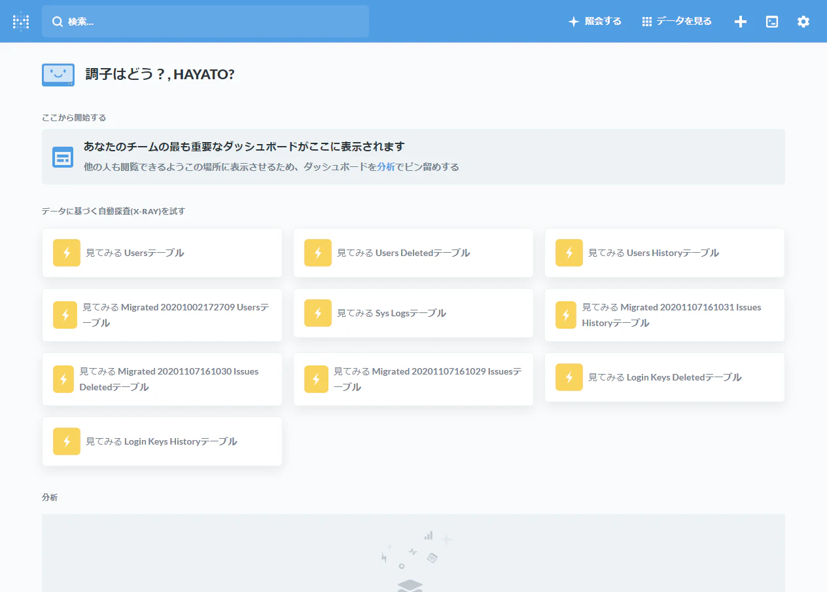This screenshot has width=827, height=592.
Task: Open X-ray for Users table
Action: (162, 253)
